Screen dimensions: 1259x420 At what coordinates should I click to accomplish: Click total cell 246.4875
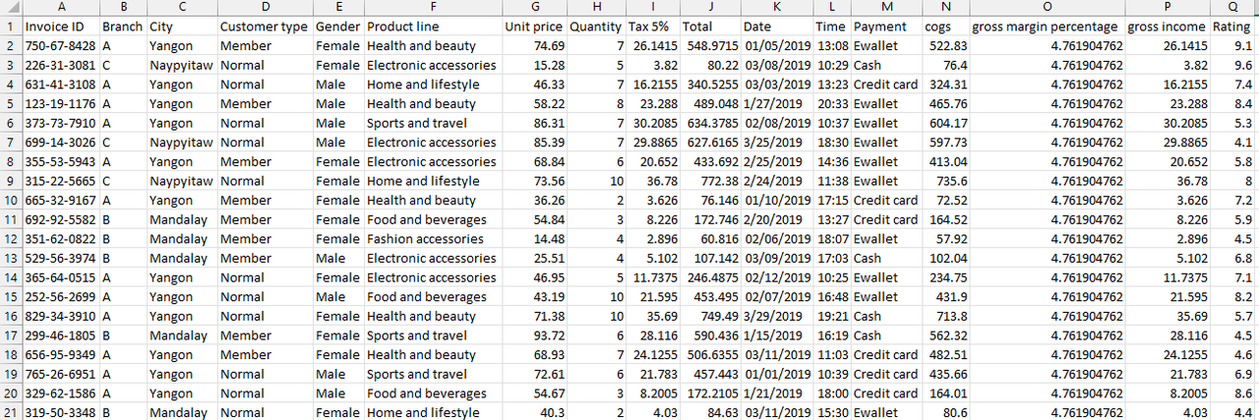710,277
